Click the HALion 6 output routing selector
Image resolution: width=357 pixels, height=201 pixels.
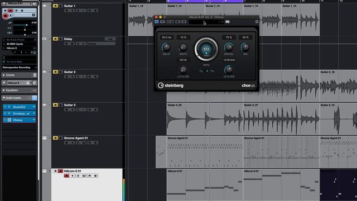[20, 48]
